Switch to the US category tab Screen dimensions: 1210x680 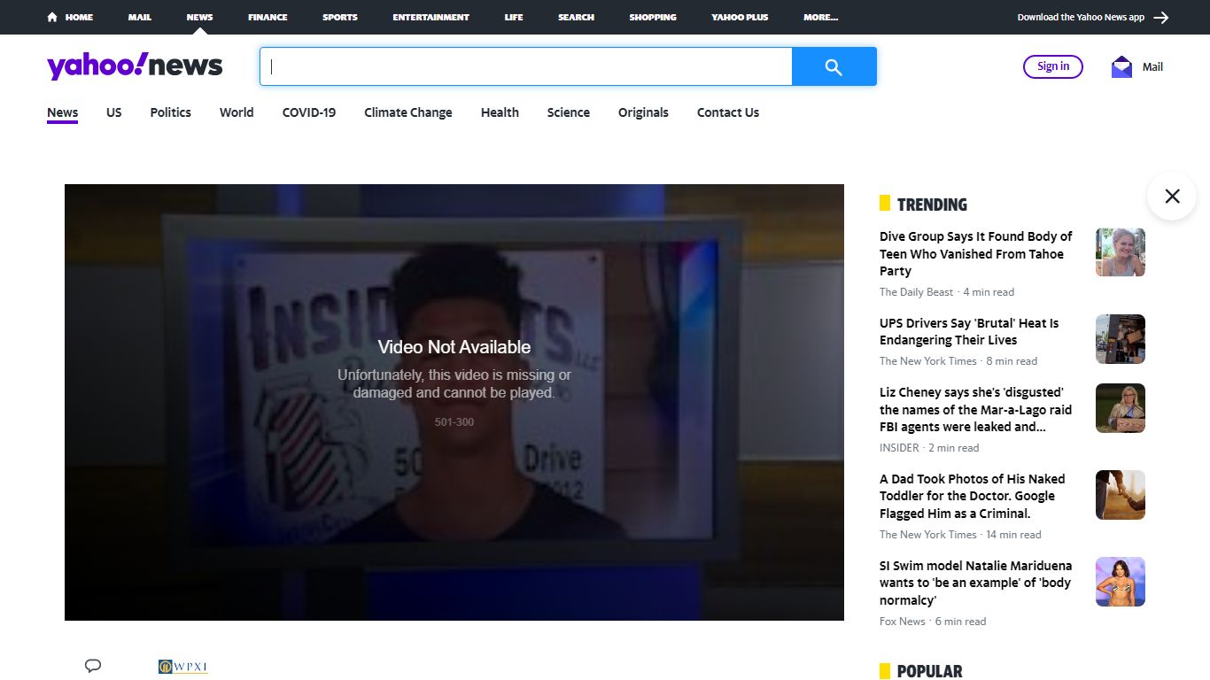114,112
